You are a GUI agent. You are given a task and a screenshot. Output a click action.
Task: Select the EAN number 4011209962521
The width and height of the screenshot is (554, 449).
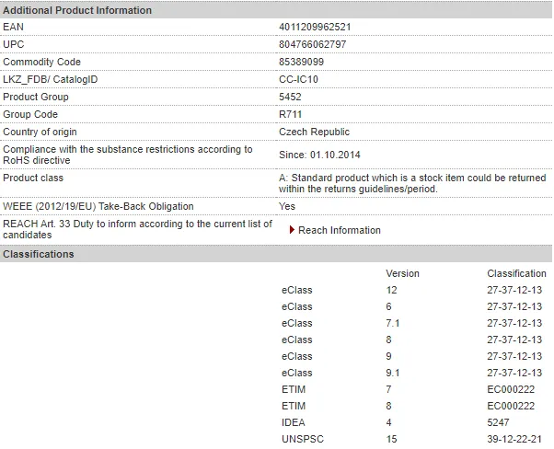(x=315, y=28)
